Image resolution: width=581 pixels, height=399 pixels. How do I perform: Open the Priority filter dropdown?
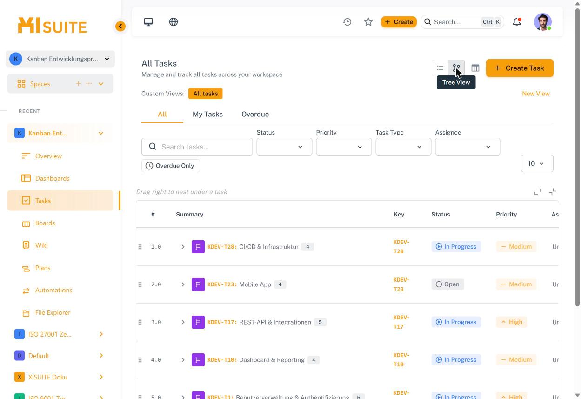pyautogui.click(x=344, y=147)
